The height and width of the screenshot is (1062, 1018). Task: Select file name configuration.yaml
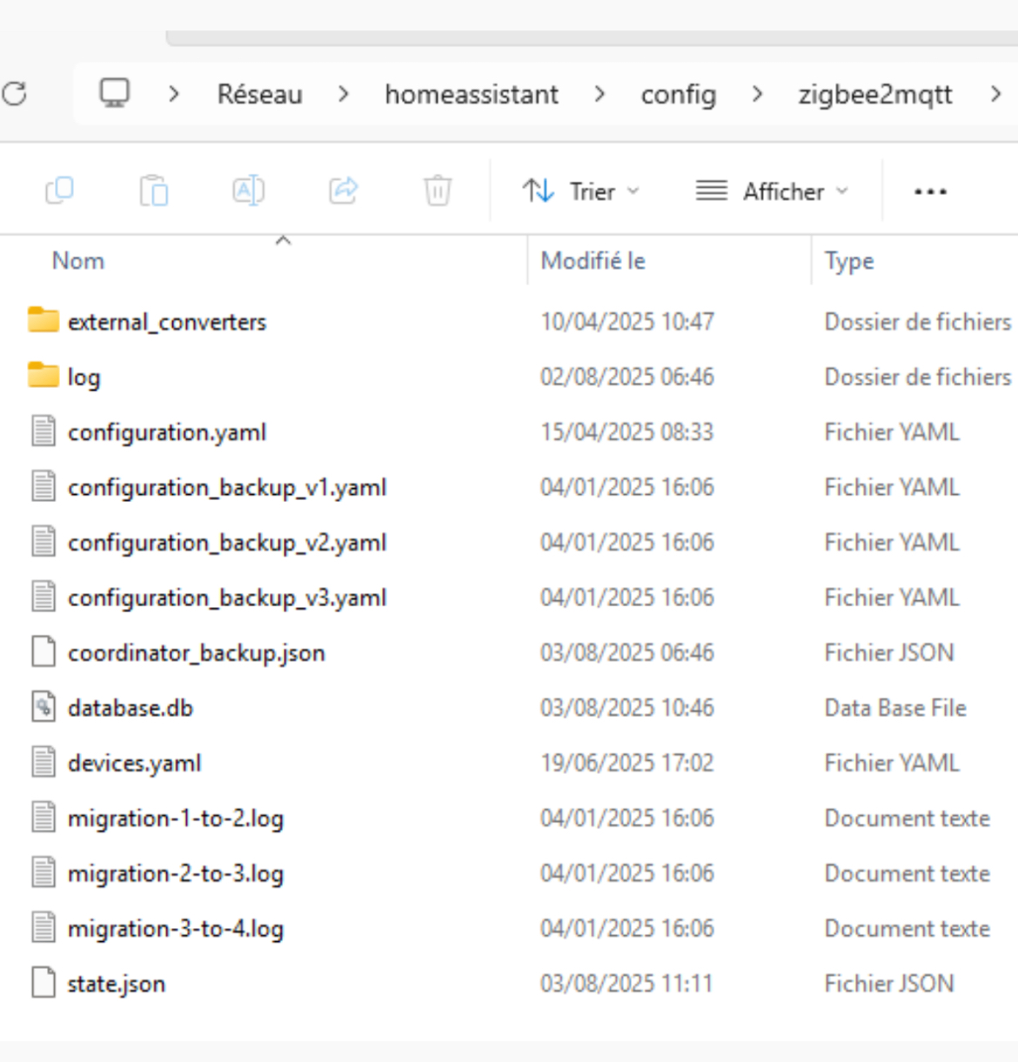pyautogui.click(x=167, y=432)
